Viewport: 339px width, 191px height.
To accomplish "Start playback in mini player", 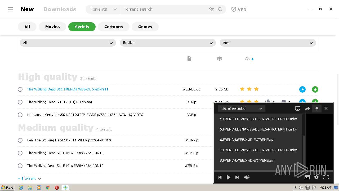I will [x=228, y=177].
